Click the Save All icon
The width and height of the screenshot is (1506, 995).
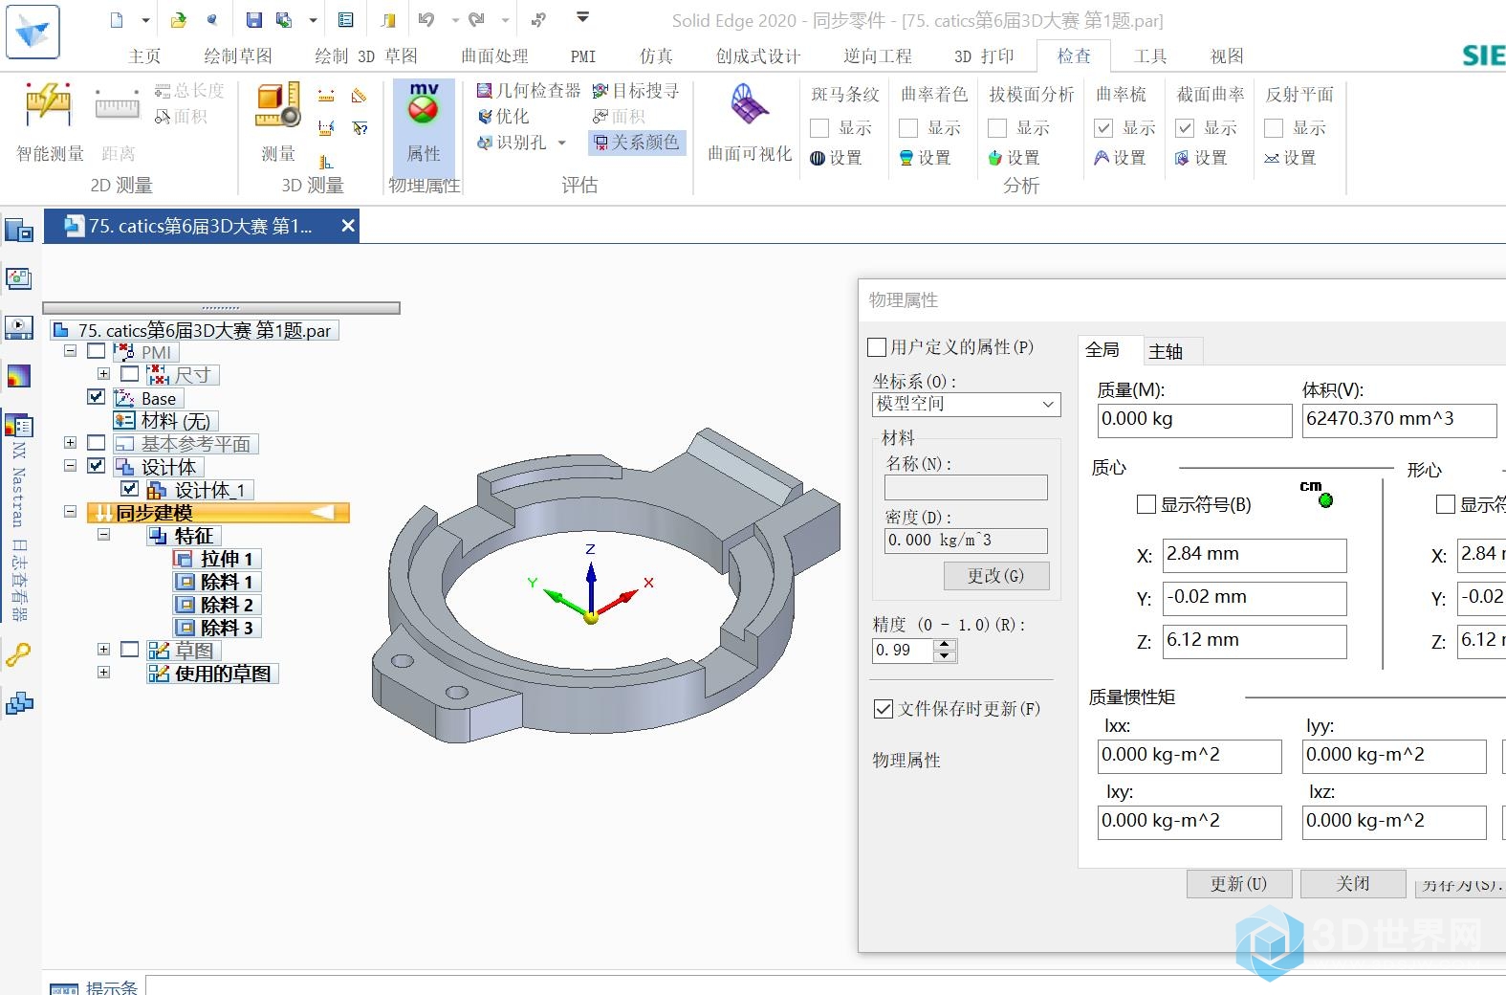[x=284, y=19]
